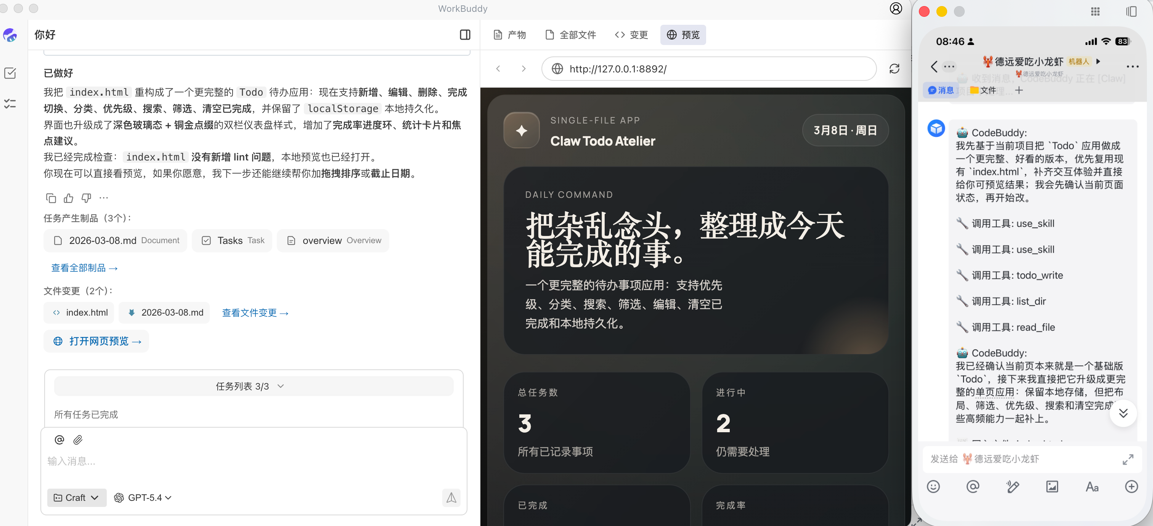1153x526 pixels.
Task: Click the attach file paperclip icon
Action: tap(78, 440)
